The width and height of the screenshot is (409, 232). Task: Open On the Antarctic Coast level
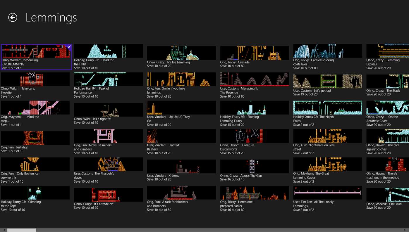388,114
